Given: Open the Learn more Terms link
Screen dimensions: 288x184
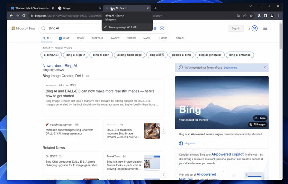Looking at the screenshot, I should (230, 68).
